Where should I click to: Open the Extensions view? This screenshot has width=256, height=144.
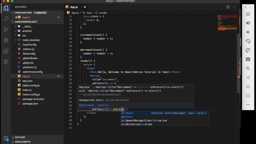(x=6, y=51)
